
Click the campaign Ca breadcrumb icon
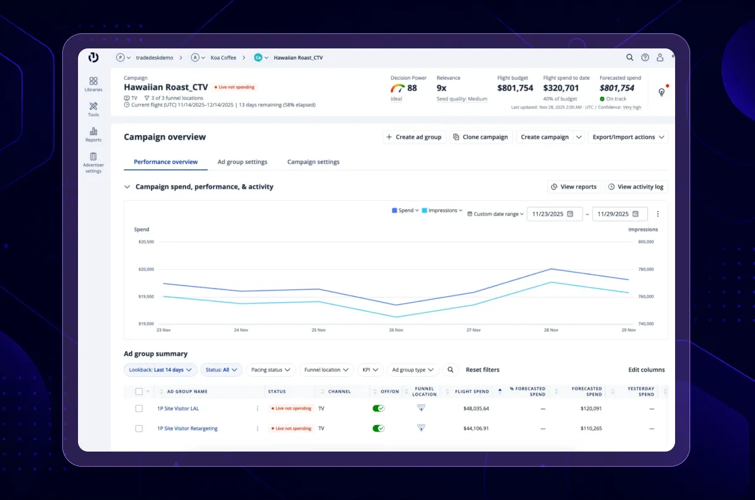click(258, 57)
